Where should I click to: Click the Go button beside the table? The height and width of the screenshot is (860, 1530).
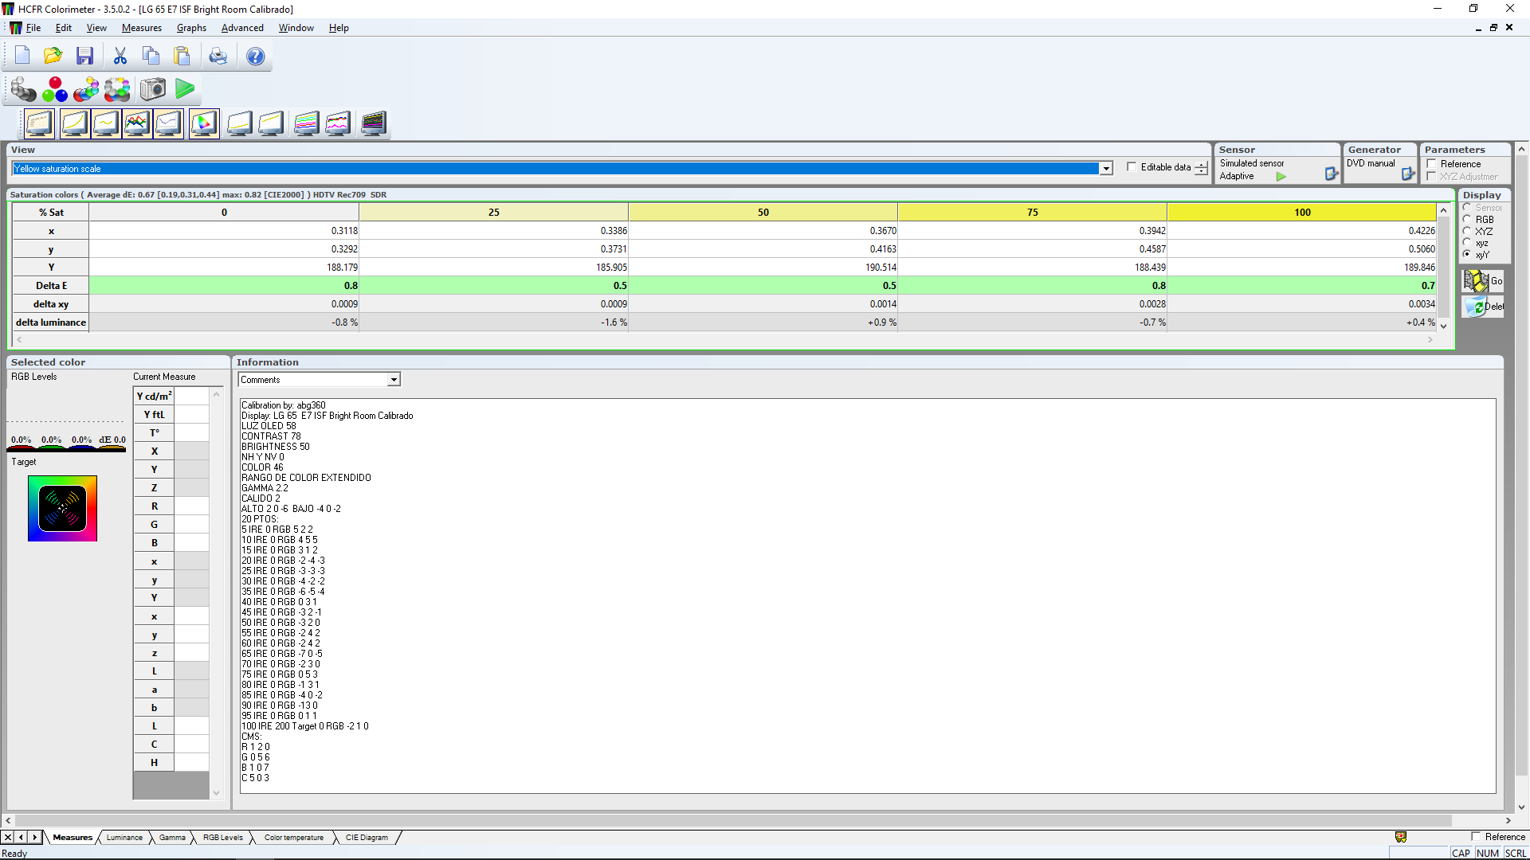click(1483, 281)
